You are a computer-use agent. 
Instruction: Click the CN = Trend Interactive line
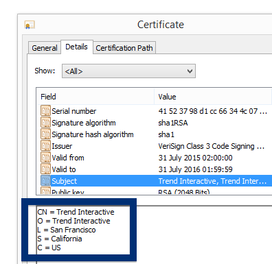pyautogui.click(x=76, y=212)
